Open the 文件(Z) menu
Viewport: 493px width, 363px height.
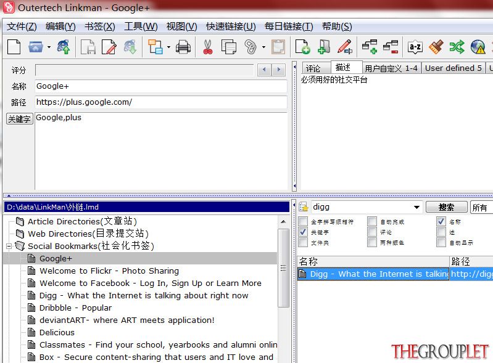pyautogui.click(x=22, y=27)
